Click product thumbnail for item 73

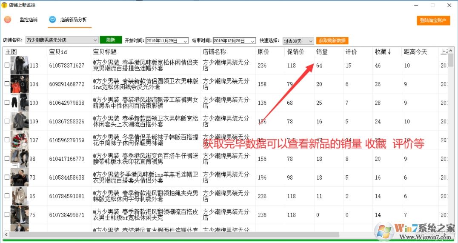point(20,177)
